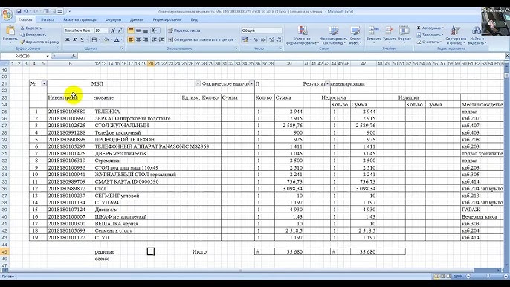
Task: Open filter dropdown on № column
Action: (x=44, y=83)
